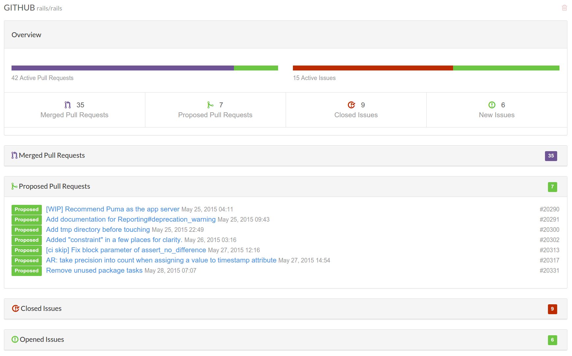
Task: Click the Proposed Pull Requests stat tile
Action: (215, 110)
